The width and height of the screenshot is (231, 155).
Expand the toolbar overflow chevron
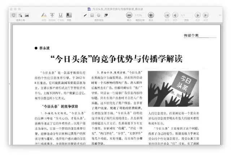[x=220, y=15]
